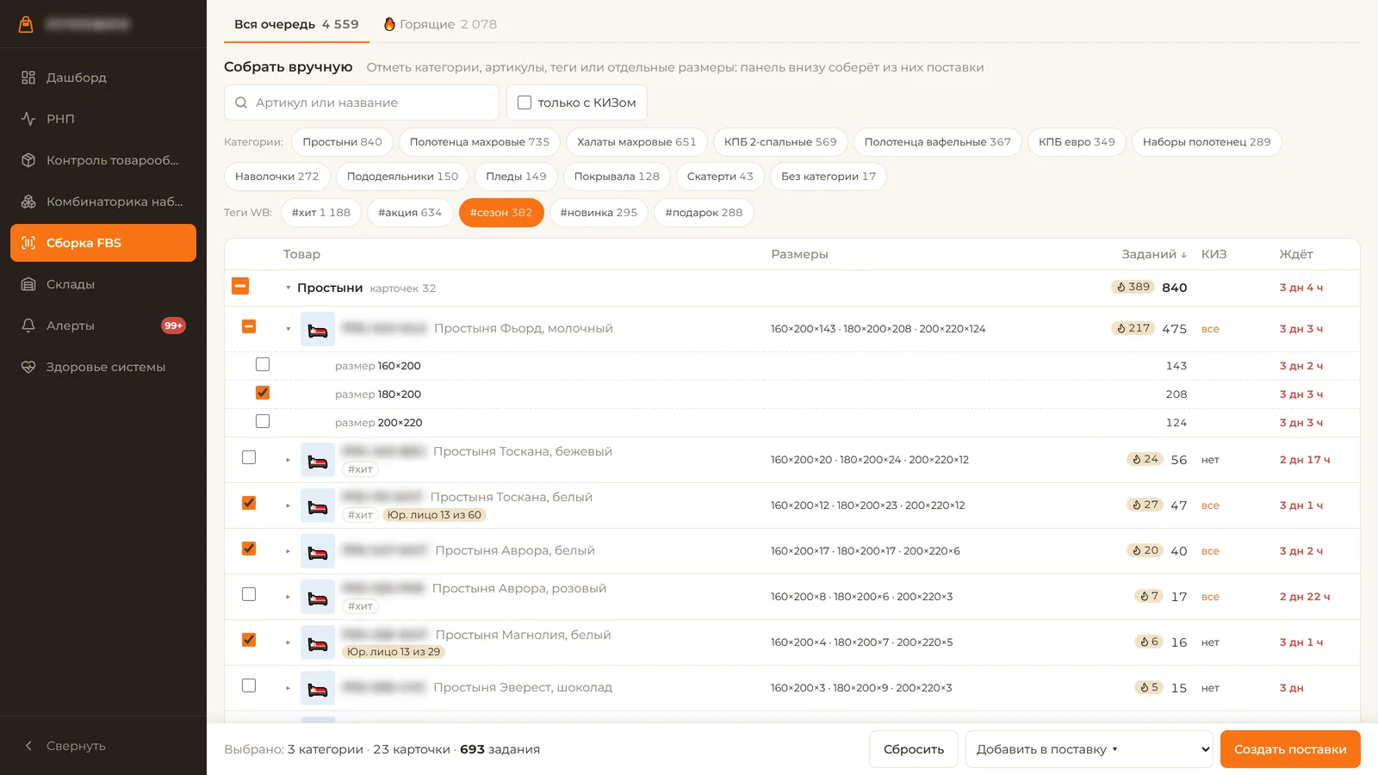
Task: Click the Сбросить button
Action: (x=914, y=749)
